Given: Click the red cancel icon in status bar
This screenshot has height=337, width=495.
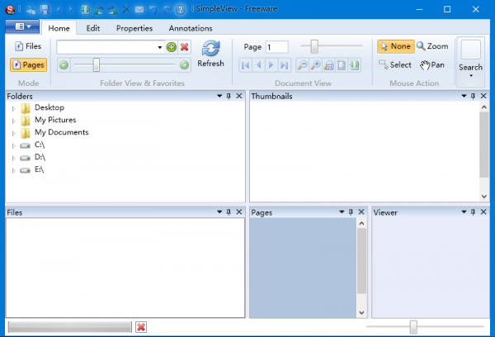Looking at the screenshot, I should (141, 328).
